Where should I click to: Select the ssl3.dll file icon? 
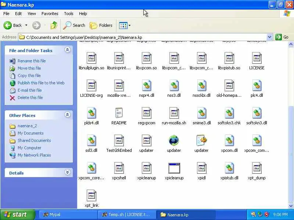91,140
